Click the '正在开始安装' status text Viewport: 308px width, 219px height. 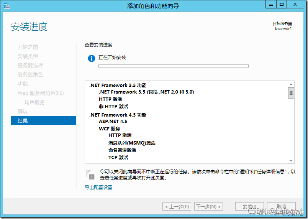(x=112, y=58)
